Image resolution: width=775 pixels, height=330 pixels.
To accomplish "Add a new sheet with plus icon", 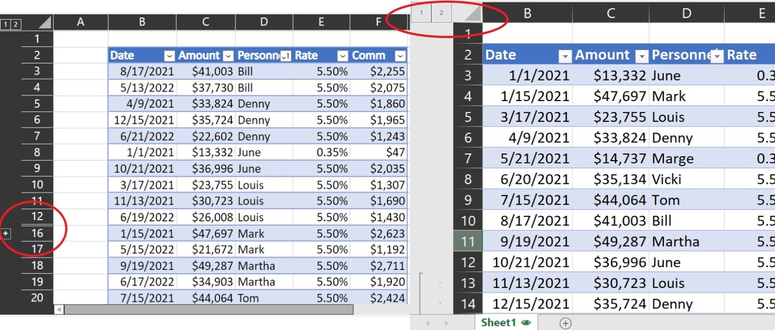I will [566, 323].
